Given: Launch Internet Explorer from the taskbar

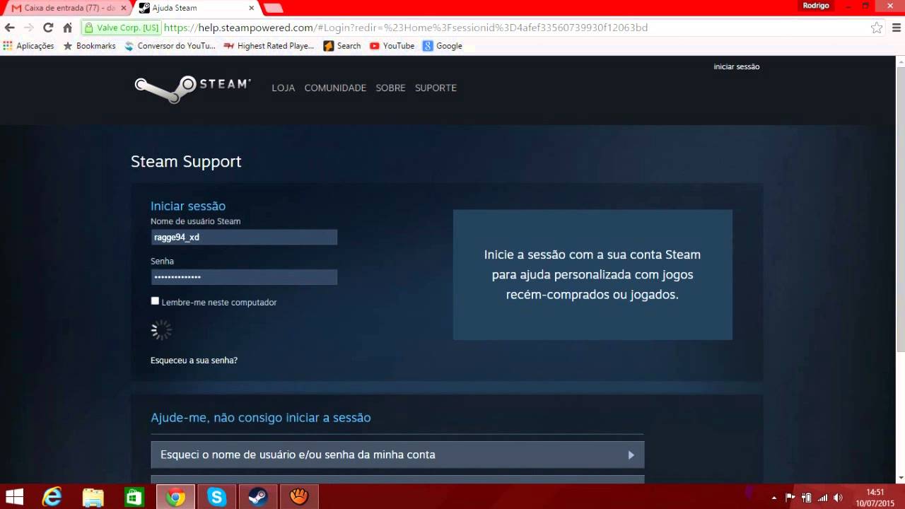Looking at the screenshot, I should pyautogui.click(x=52, y=497).
